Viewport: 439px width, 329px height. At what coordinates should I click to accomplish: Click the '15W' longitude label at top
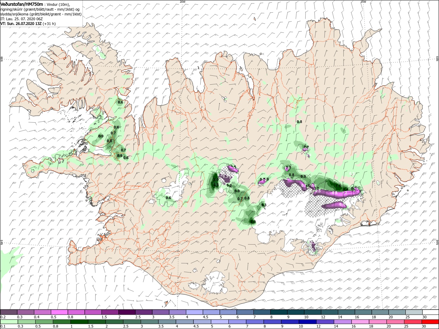coord(363,2)
